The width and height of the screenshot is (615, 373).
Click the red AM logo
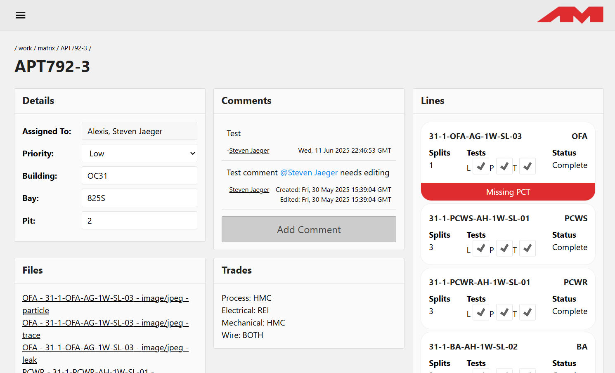(x=570, y=15)
